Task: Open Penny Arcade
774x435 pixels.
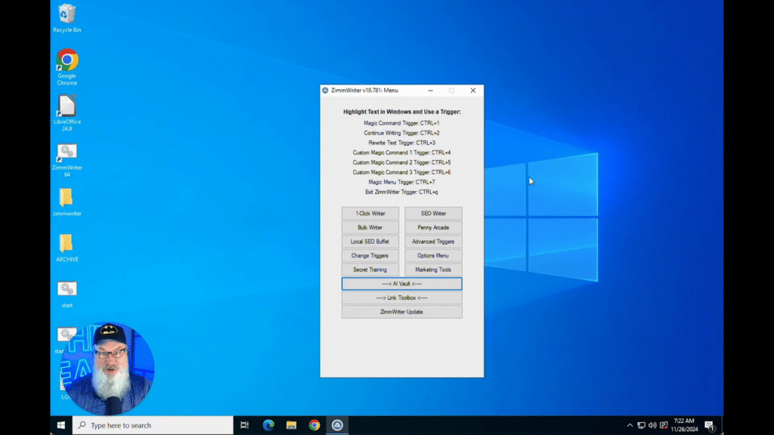Action: 433,227
